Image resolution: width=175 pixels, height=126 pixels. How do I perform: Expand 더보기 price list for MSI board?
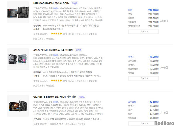pyautogui.click(x=143, y=32)
